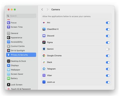Click the Viber app icon
Viewport: 119px width, 96px height.
[44, 75]
